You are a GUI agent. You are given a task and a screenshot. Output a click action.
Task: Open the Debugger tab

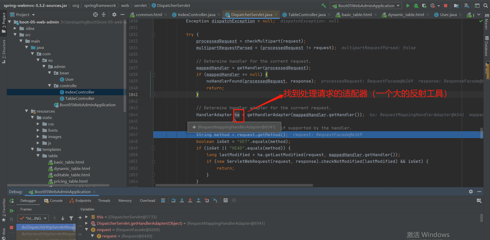coord(28,201)
